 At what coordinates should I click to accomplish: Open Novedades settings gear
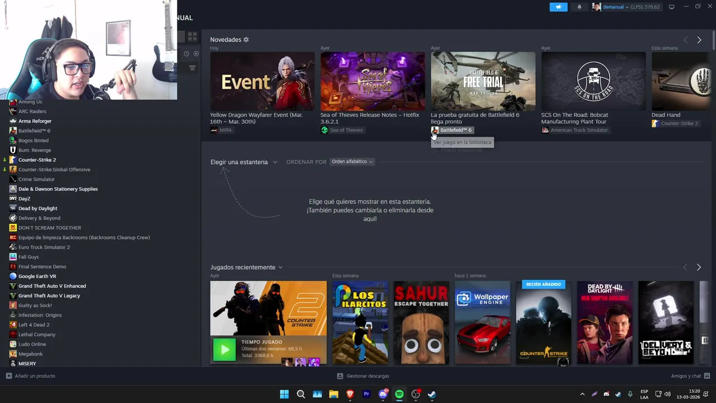tap(246, 40)
